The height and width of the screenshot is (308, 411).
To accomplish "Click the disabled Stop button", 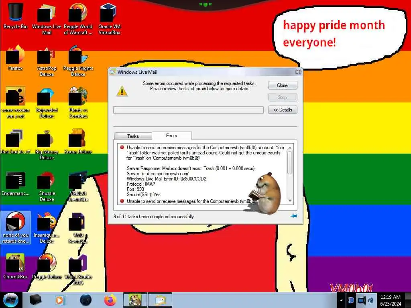I will pyautogui.click(x=282, y=97).
